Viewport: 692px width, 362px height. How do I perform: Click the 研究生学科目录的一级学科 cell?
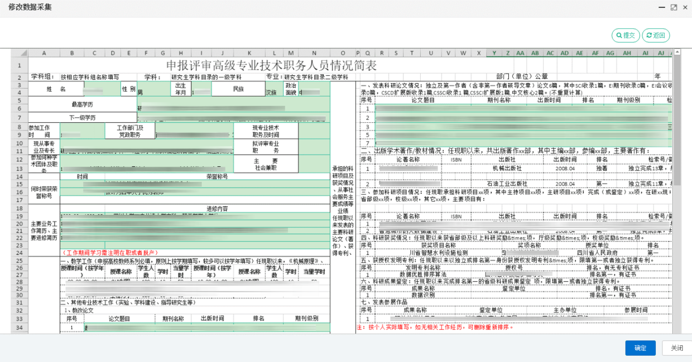tap(206, 77)
